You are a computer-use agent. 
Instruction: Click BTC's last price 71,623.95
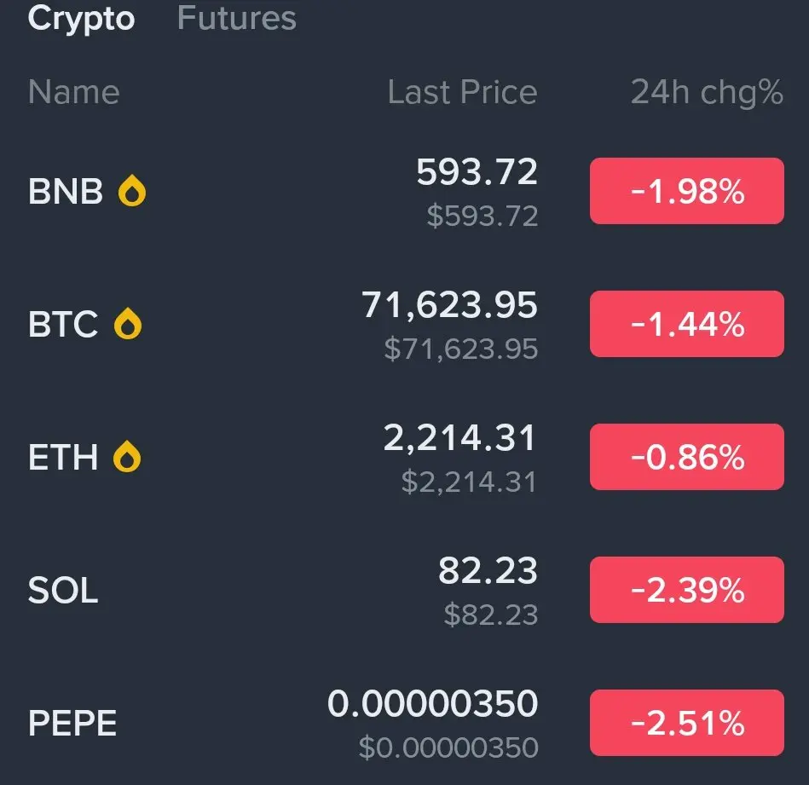tap(450, 305)
